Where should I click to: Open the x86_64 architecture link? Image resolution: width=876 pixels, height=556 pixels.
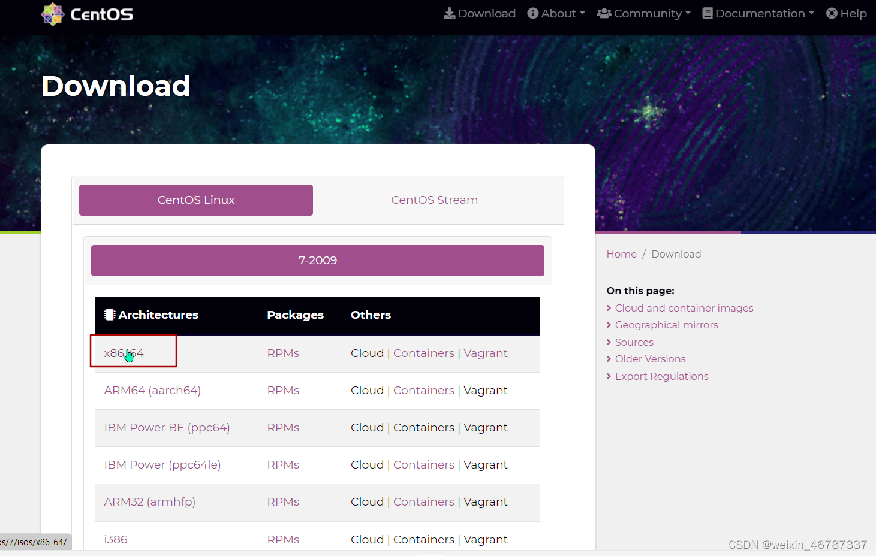[124, 353]
